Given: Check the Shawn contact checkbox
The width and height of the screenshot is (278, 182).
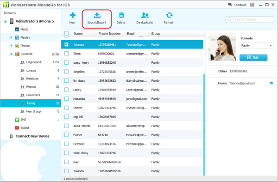Looking at the screenshot, I should [x=66, y=108].
